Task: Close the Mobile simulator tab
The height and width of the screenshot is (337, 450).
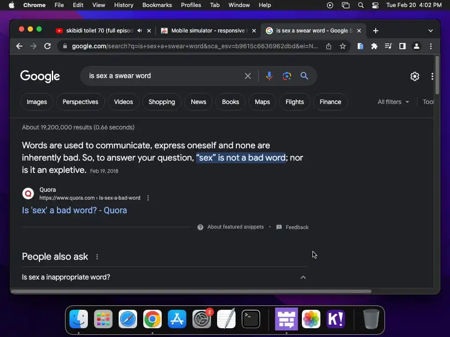Action: click(x=254, y=31)
